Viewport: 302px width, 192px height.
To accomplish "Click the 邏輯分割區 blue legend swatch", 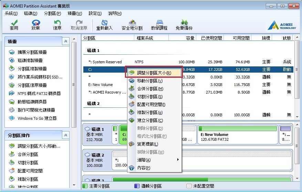I will (x=137, y=186).
